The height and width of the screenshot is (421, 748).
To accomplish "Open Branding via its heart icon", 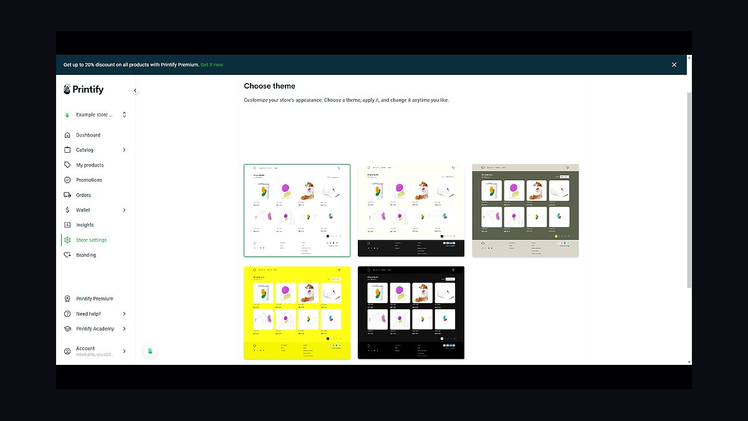I will 67,255.
